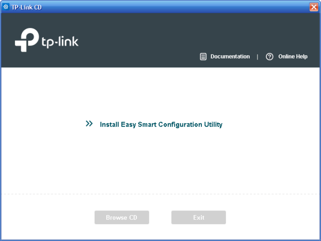Click the Documentation page icon
321x241 pixels.
[203, 56]
